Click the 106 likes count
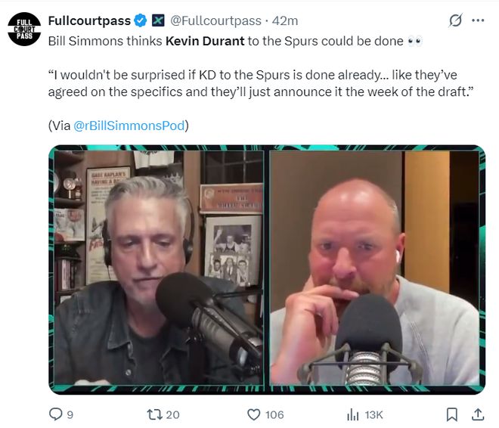This screenshot has height=428, width=499. 274,414
